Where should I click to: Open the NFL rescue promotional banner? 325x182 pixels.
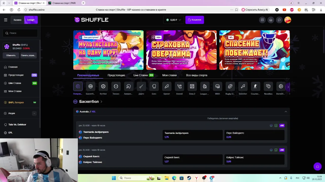pyautogui.click(x=254, y=50)
